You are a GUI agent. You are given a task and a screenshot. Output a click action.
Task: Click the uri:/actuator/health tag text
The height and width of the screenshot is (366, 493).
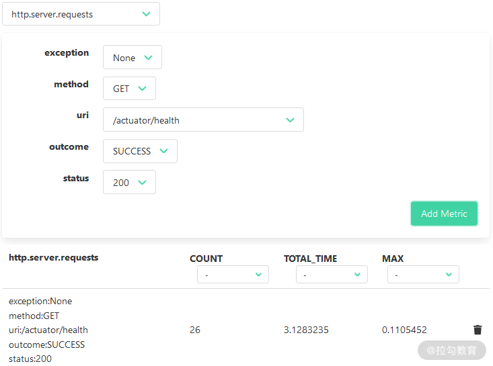pos(48,330)
